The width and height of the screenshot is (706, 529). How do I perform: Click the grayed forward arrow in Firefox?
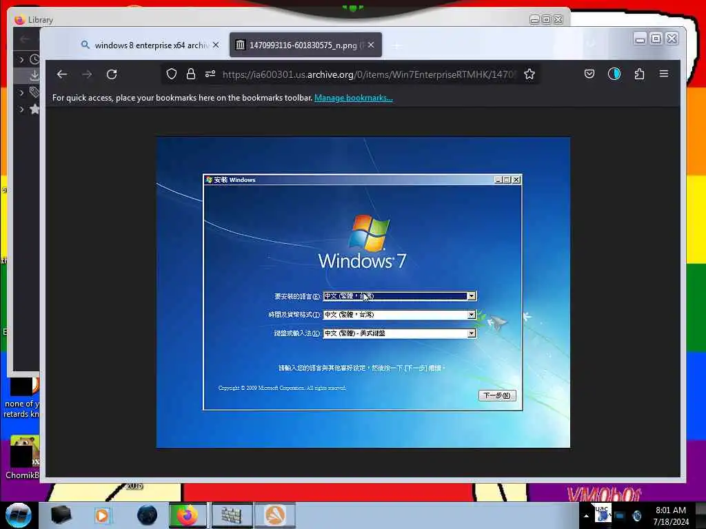(x=87, y=74)
